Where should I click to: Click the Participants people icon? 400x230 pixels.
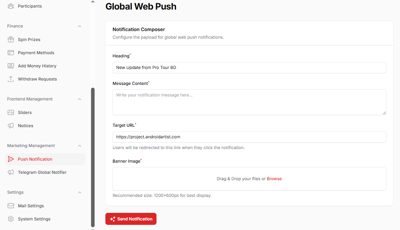(x=11, y=6)
